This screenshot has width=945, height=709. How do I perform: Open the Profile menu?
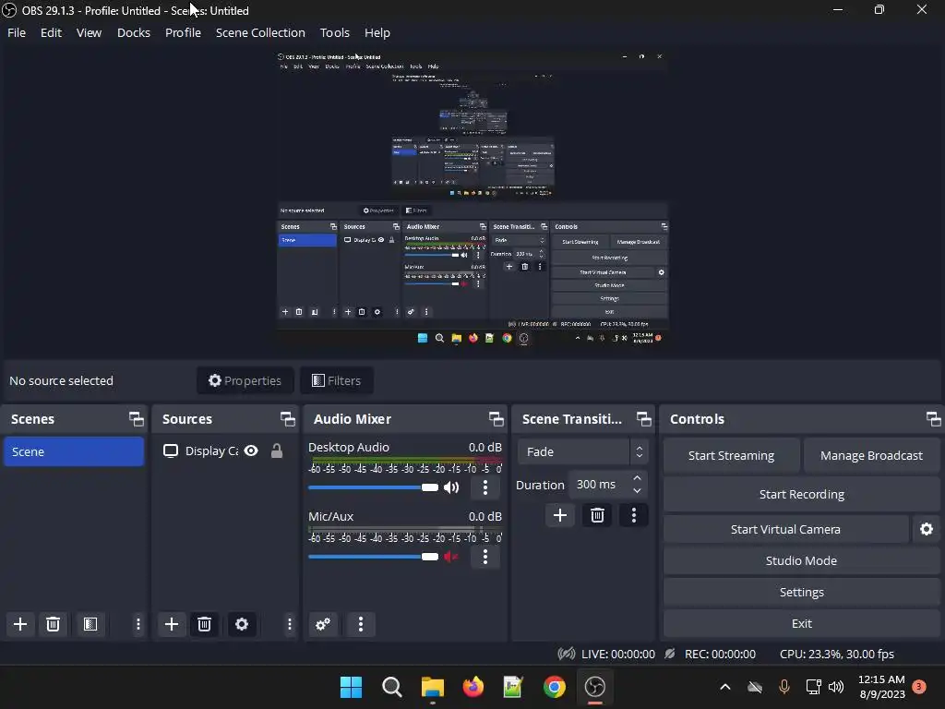(x=184, y=32)
